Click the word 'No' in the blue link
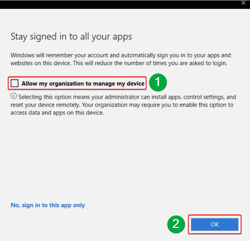This screenshot has width=250, height=241. coord(15,205)
